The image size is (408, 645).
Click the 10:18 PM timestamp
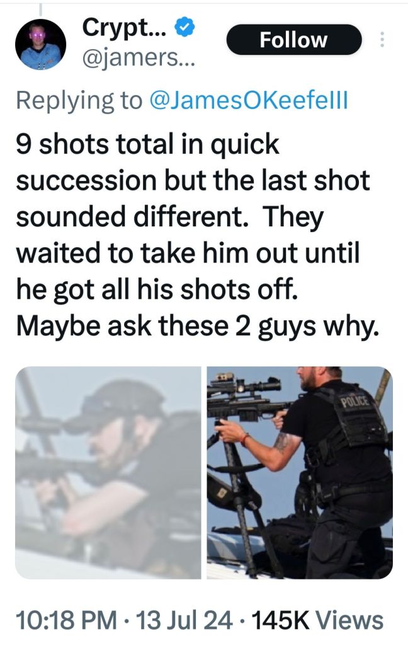tap(66, 620)
